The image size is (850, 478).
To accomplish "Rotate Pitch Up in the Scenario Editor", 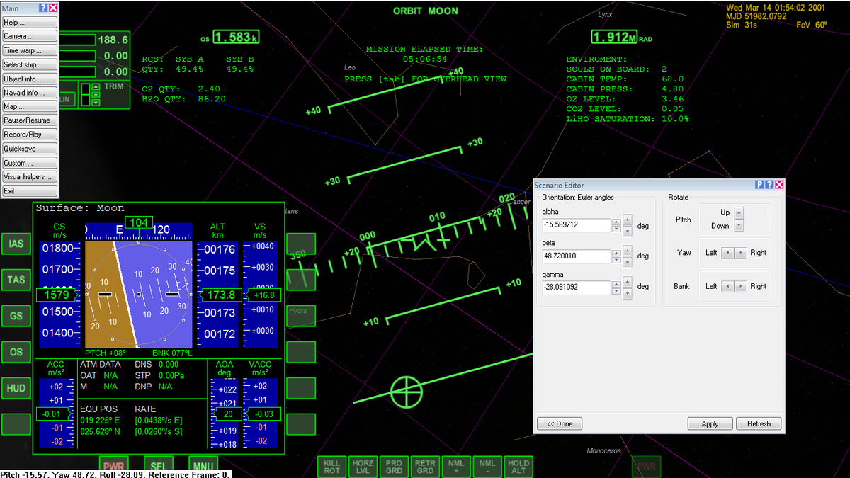I will [x=739, y=212].
